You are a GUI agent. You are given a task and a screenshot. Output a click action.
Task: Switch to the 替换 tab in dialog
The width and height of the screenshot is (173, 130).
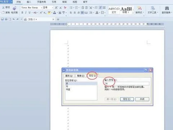[81, 76]
